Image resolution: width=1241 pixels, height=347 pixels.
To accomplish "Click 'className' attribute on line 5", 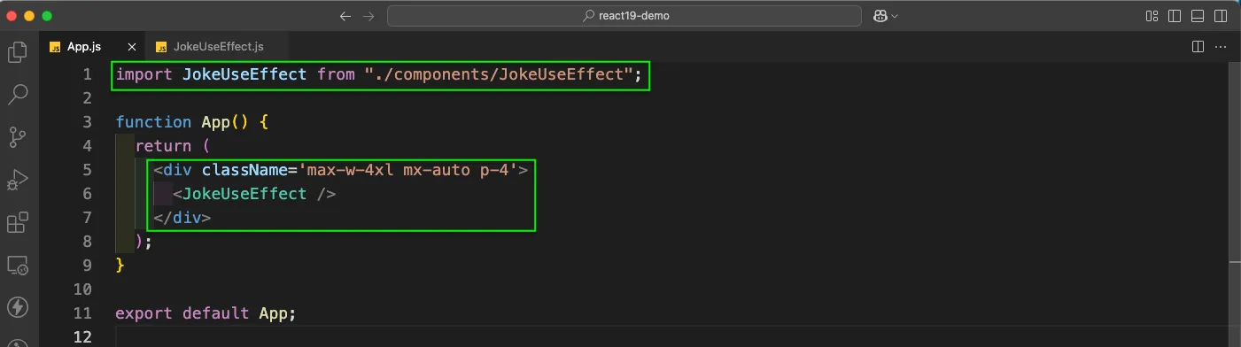I will pyautogui.click(x=245, y=170).
